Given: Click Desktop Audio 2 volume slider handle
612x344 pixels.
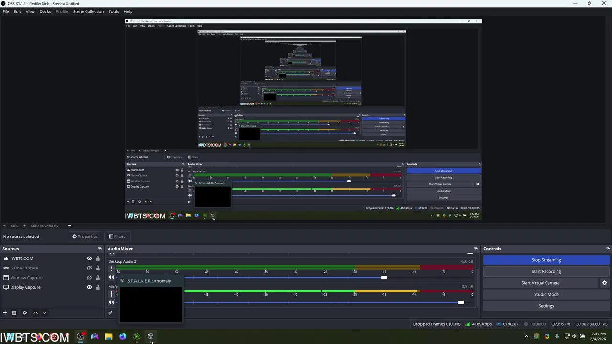Looking at the screenshot, I should click(x=384, y=278).
